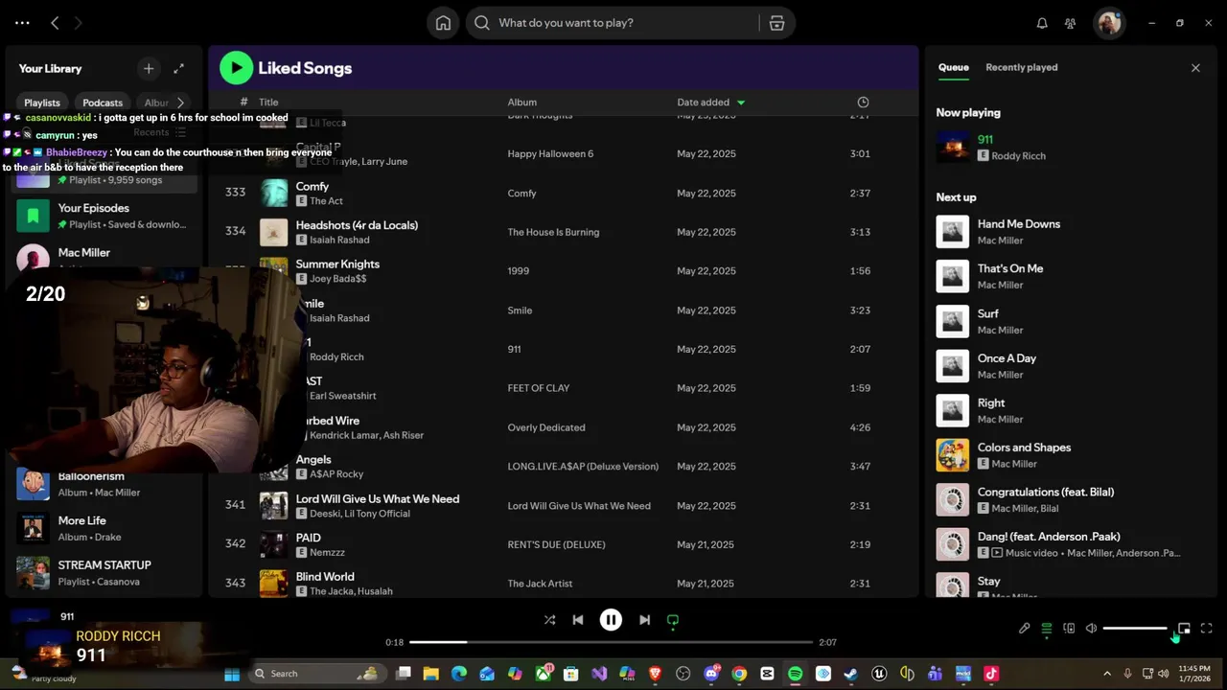Open Steam from the taskbar
Image resolution: width=1227 pixels, height=690 pixels.
click(850, 674)
